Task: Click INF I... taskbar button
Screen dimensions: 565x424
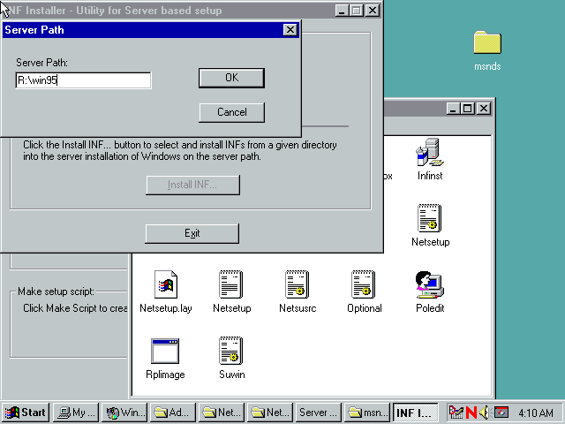Action: pyautogui.click(x=416, y=413)
